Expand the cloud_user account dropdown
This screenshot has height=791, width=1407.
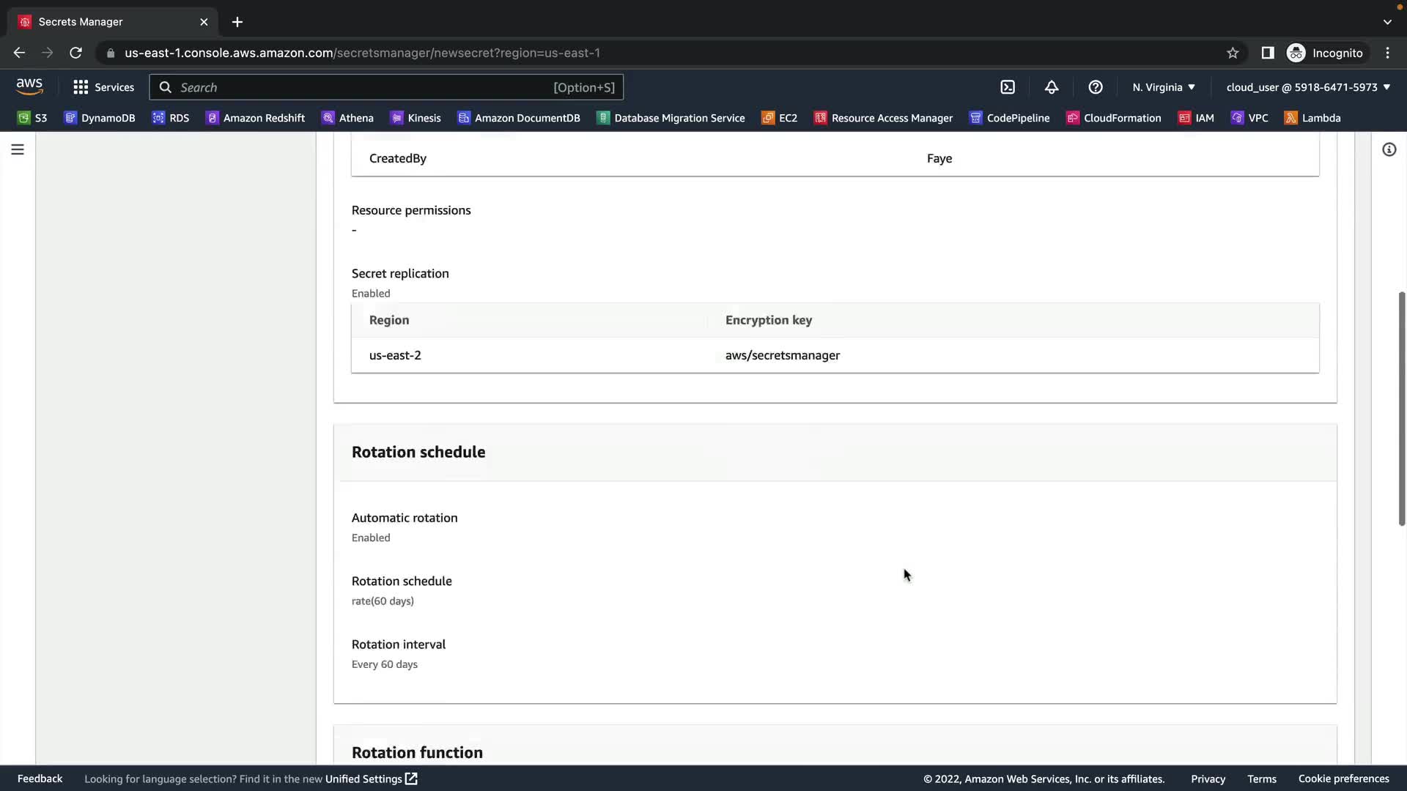(1308, 87)
